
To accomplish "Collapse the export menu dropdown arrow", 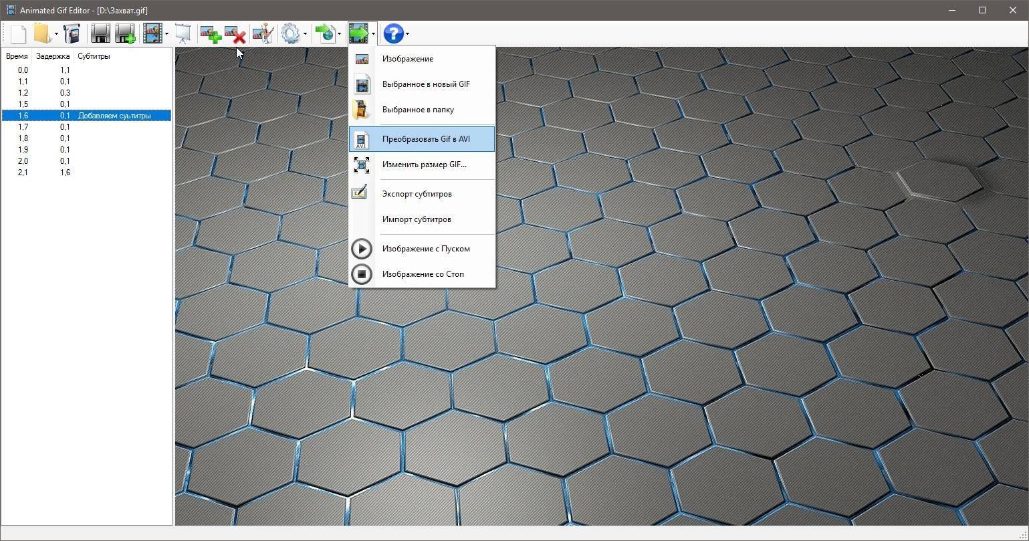I will [373, 33].
